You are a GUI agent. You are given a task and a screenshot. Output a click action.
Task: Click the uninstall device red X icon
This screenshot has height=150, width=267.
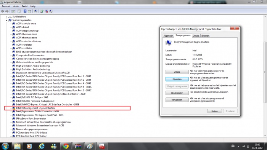(46, 11)
